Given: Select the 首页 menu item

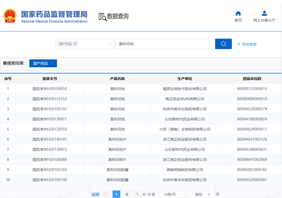Looking at the screenshot, I should coord(238,20).
